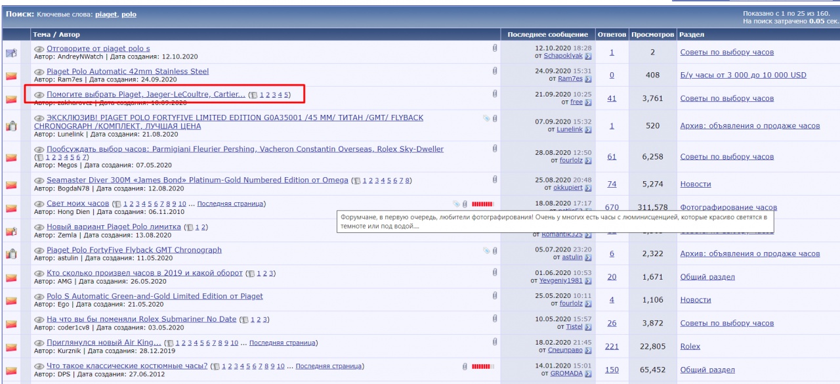Image resolution: width=840 pixels, height=384 pixels.
Task: Jump to page 5 of "Помогите выбрать Piaget" thread
Action: 286,95
